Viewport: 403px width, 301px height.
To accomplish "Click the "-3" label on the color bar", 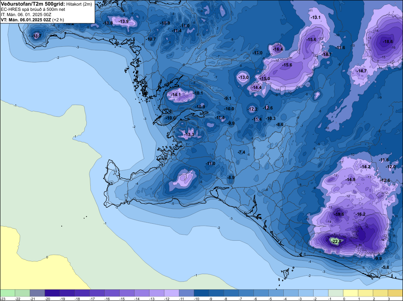I will click(x=300, y=299).
